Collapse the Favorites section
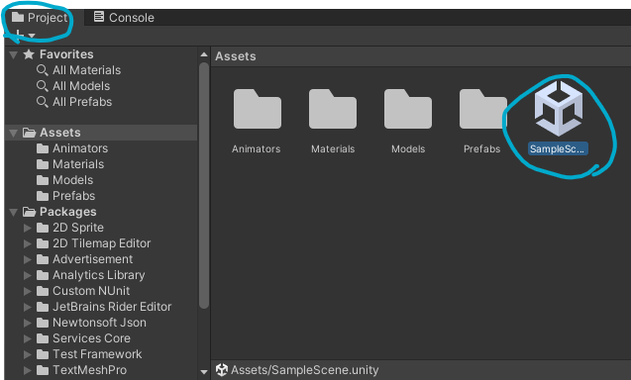Viewport: 631px width, 380px height. pyautogui.click(x=14, y=54)
